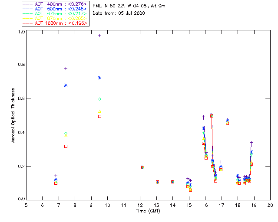The width and height of the screenshot is (278, 222).
Task: Select the AOT 400nm legend entry
Action: [x=55, y=4]
